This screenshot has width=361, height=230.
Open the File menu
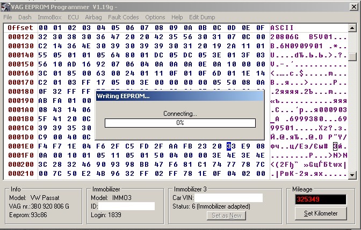[8, 17]
